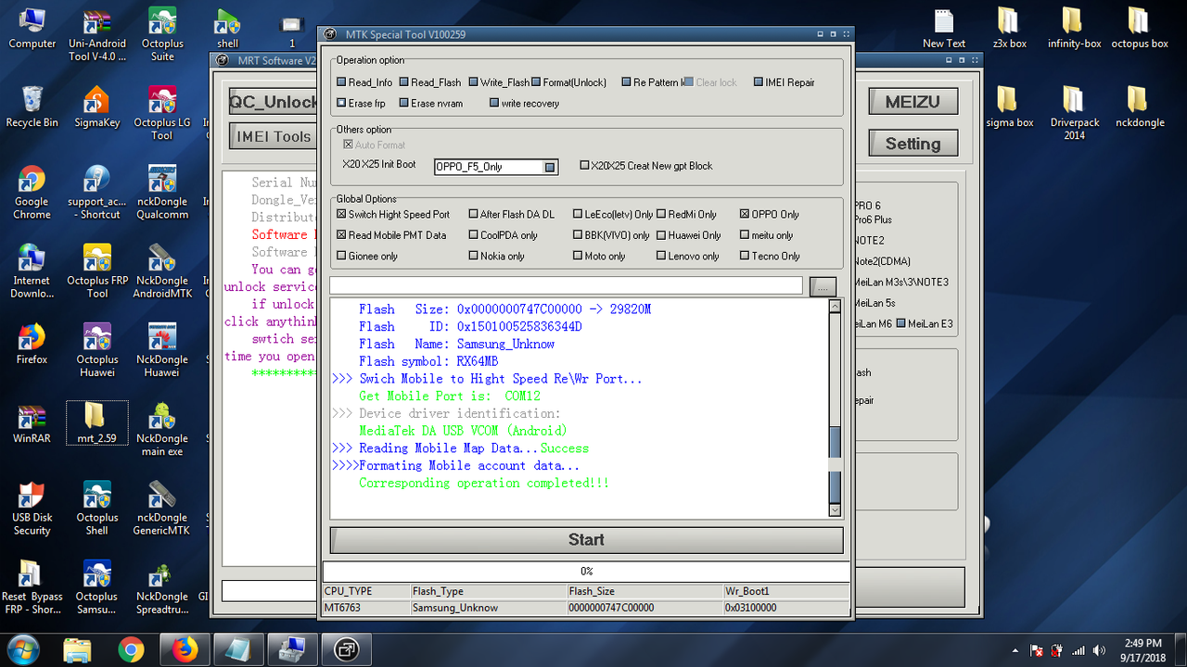The height and width of the screenshot is (667, 1187).
Task: Select the mrt_2.59 folder
Action: coord(97,423)
